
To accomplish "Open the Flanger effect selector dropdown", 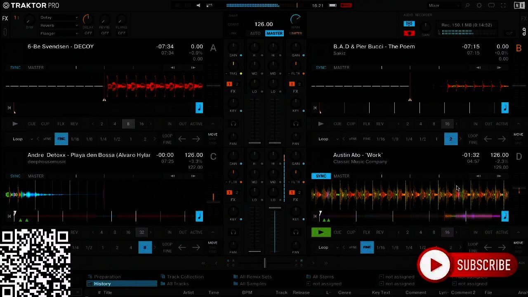I will pos(59,33).
